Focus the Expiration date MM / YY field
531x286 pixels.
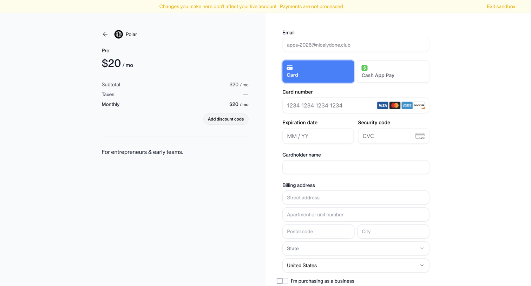pyautogui.click(x=318, y=136)
